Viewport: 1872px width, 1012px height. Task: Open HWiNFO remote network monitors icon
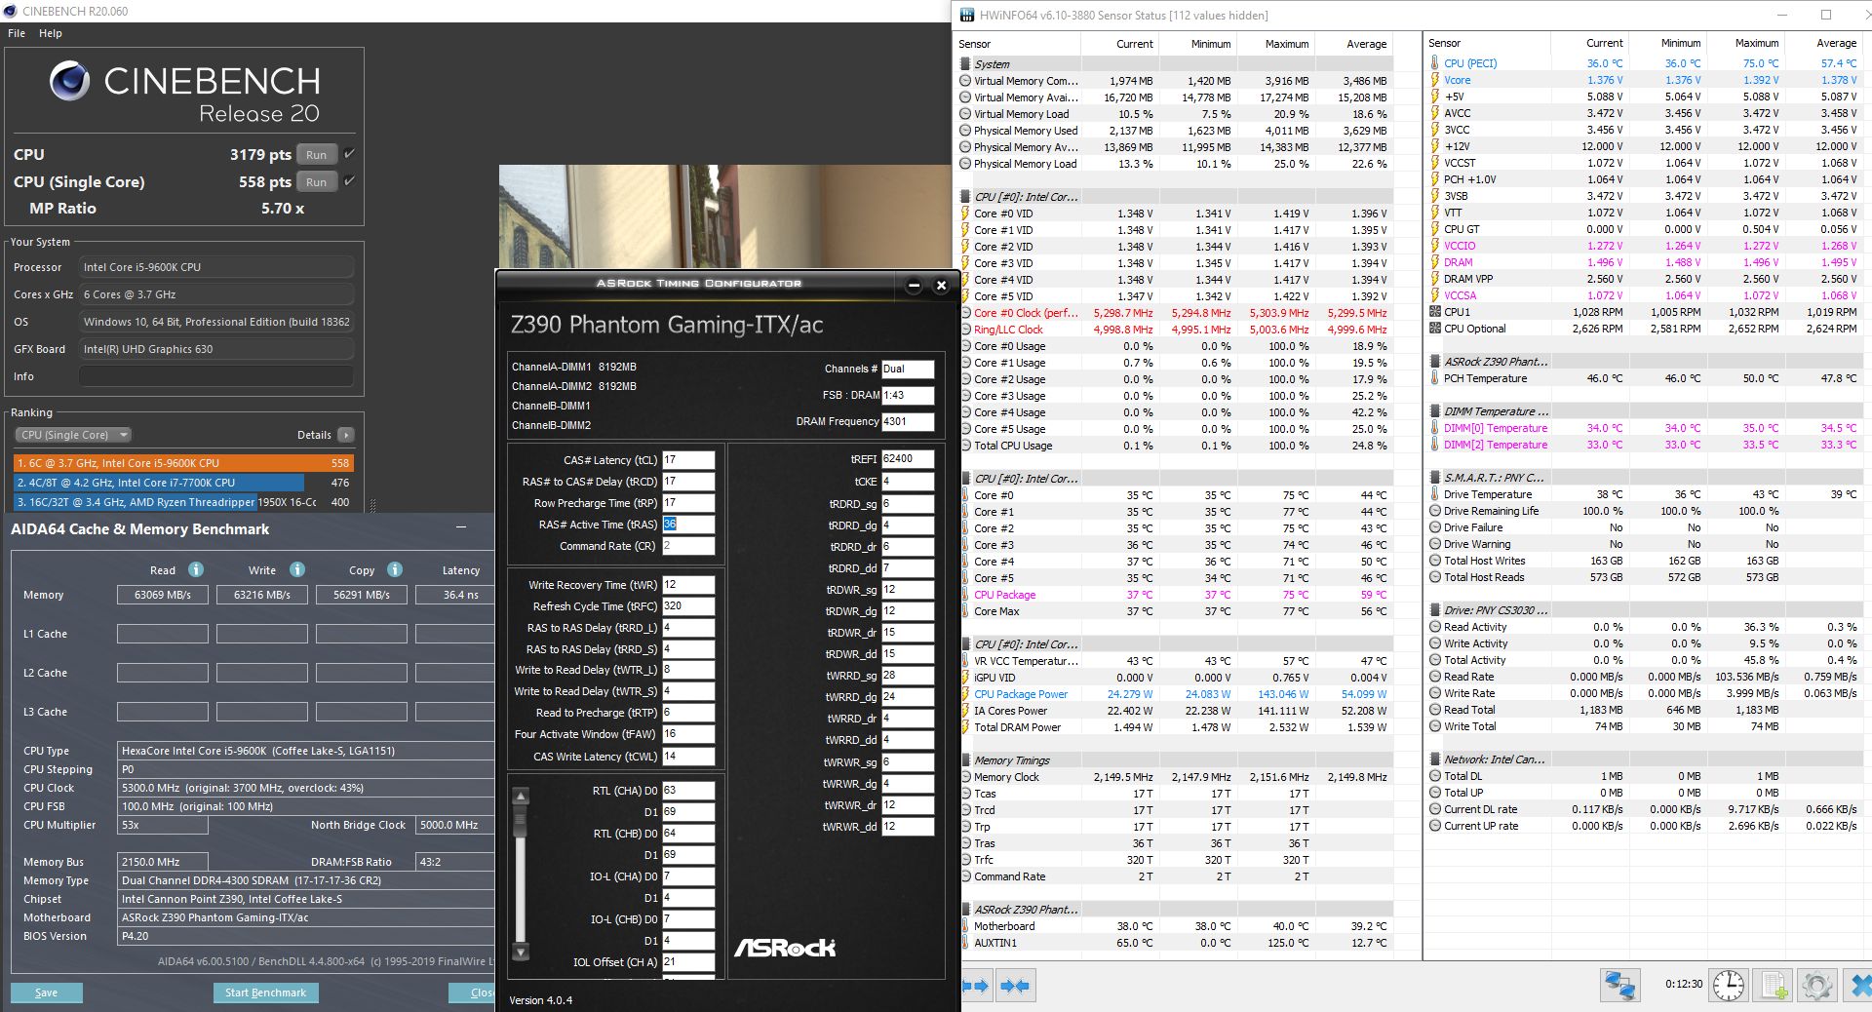(1620, 986)
